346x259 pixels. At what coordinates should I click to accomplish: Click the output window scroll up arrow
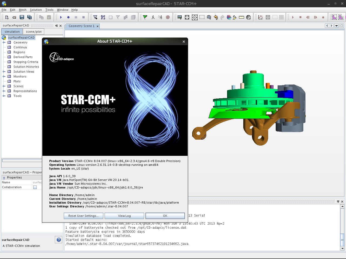click(342, 206)
